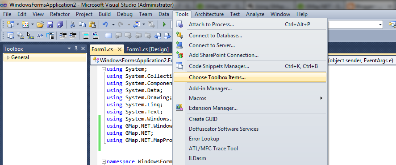Click the 'using System.Linq;' code line
The width and height of the screenshot is (396, 165).
pyautogui.click(x=135, y=105)
